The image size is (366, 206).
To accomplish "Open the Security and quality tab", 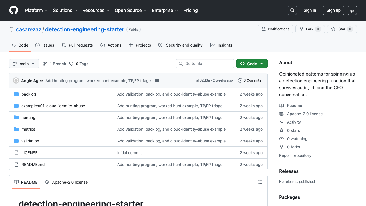I will point(180,45).
